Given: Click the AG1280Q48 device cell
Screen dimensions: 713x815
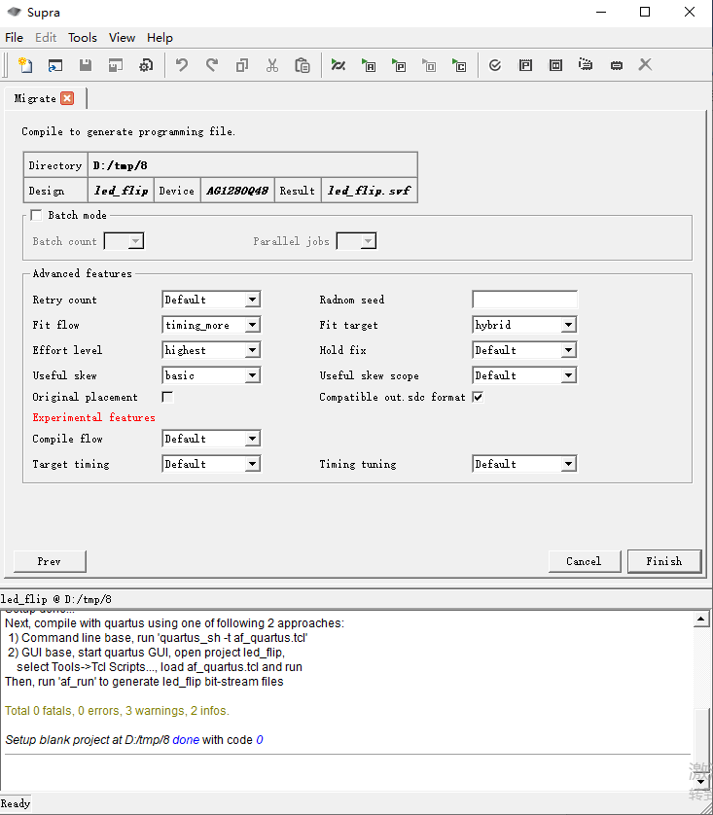Looking at the screenshot, I should [x=237, y=191].
